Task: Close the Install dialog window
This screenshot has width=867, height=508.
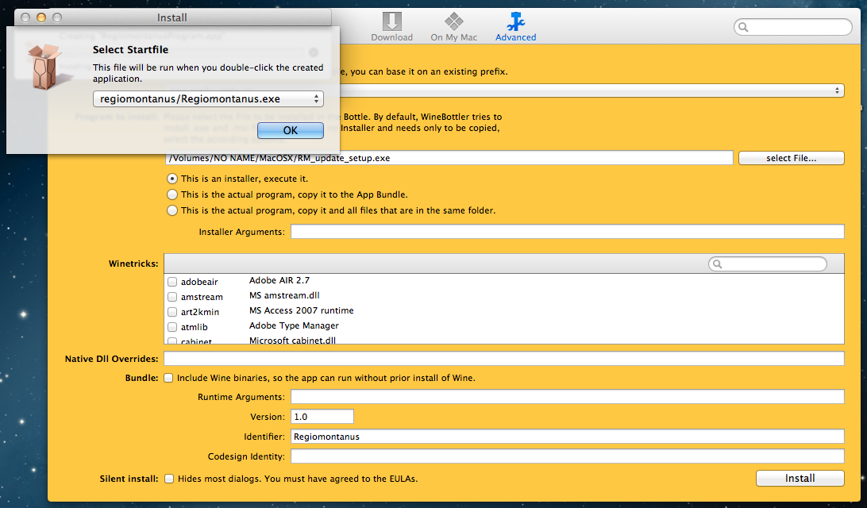Action: pyautogui.click(x=25, y=17)
